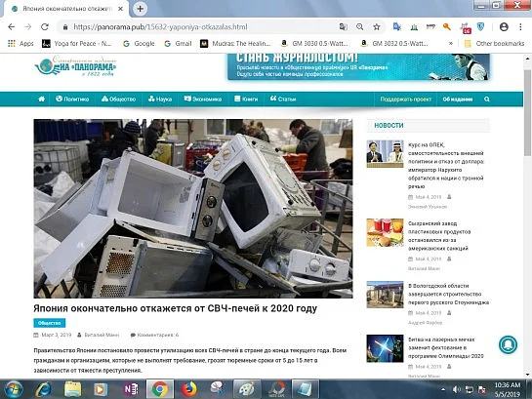Open the Gmail bookmark
Image resolution: width=532 pixels, height=399 pixels.
[178, 43]
